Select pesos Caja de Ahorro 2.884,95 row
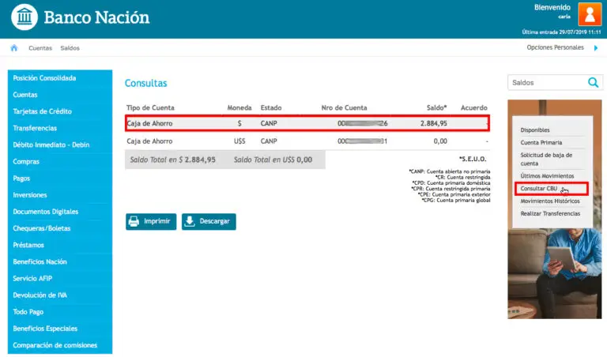 (x=307, y=123)
